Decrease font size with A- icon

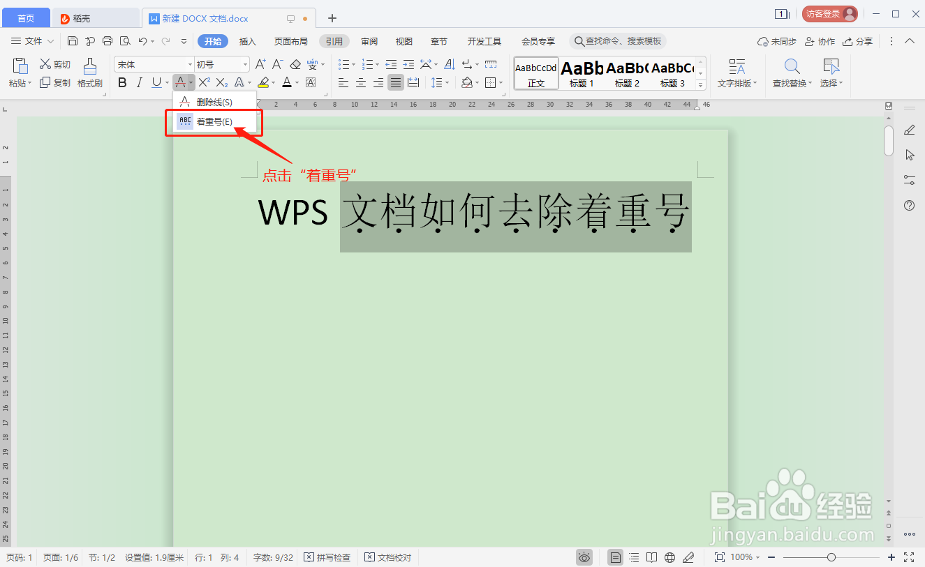pyautogui.click(x=277, y=64)
